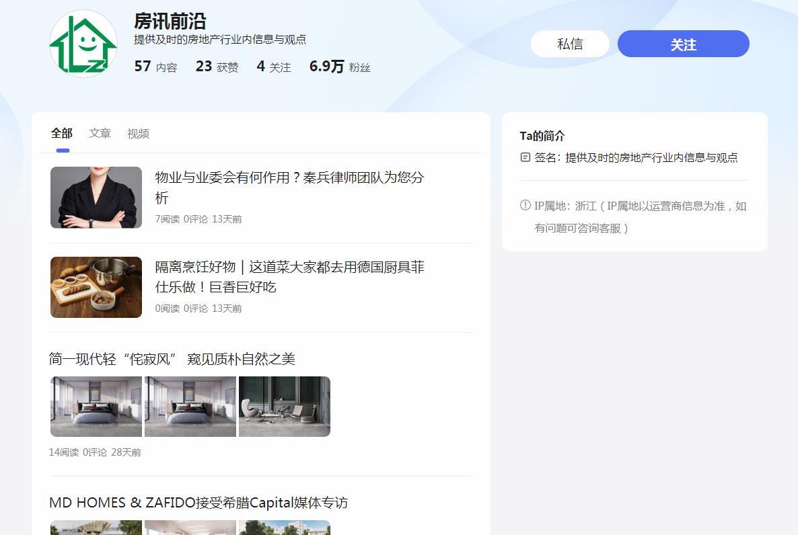This screenshot has width=798, height=535.
Task: Click stats 7阅读 0评论 13天前
Action: 198,219
